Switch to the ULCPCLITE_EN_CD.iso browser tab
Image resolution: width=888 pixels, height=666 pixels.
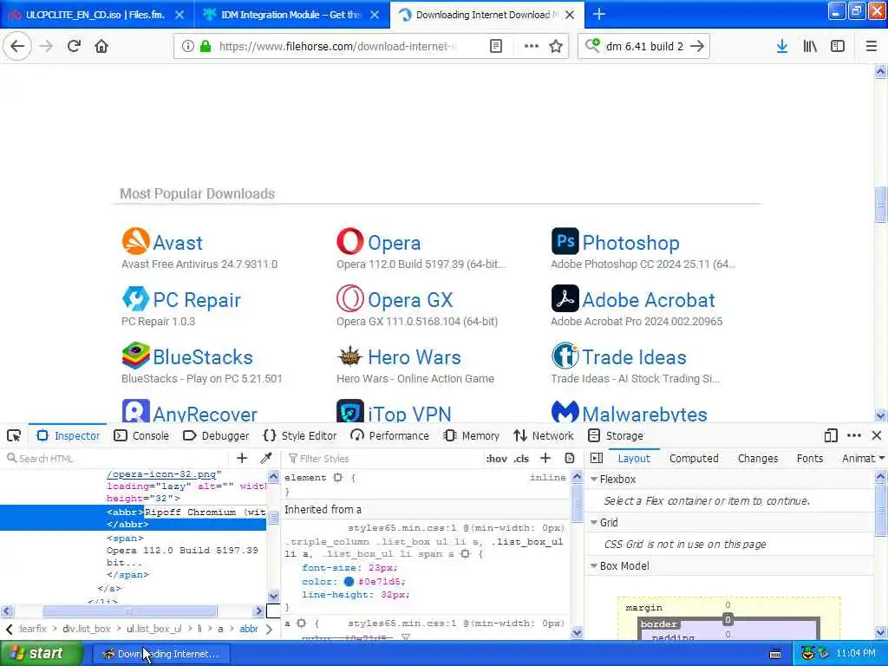click(96, 15)
